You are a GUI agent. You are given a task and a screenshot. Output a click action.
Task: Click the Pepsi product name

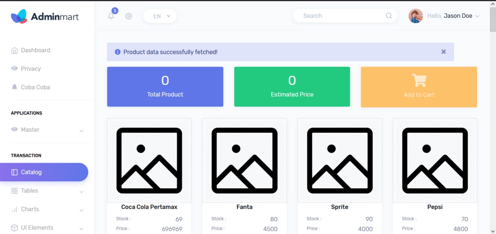435,207
